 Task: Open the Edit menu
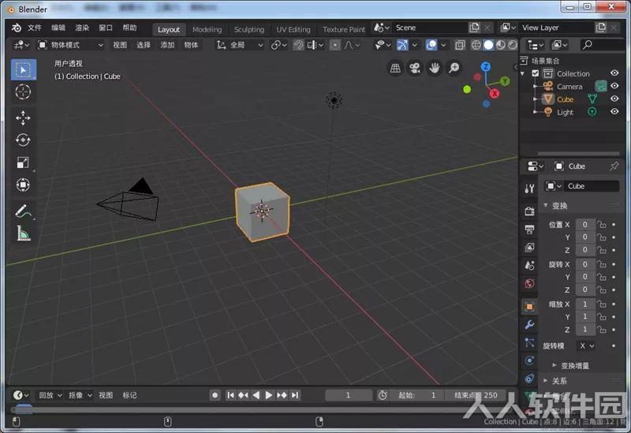tap(58, 28)
